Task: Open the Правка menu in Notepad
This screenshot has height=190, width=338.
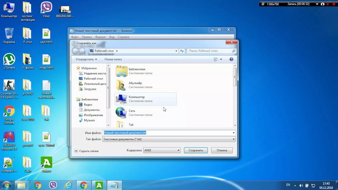Action: [87, 37]
